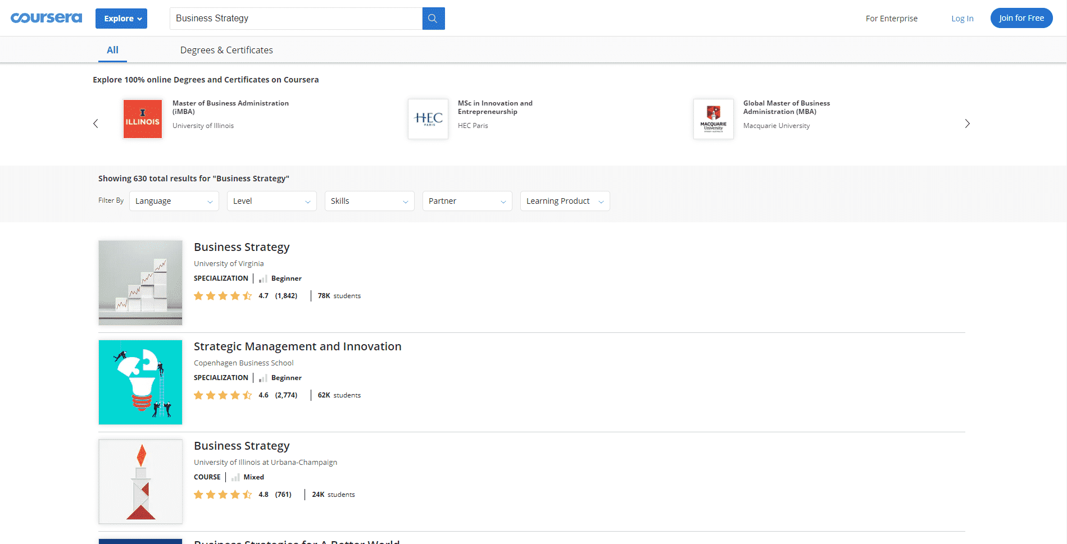Expand the Level filter dropdown
The height and width of the screenshot is (544, 1067).
(x=272, y=201)
